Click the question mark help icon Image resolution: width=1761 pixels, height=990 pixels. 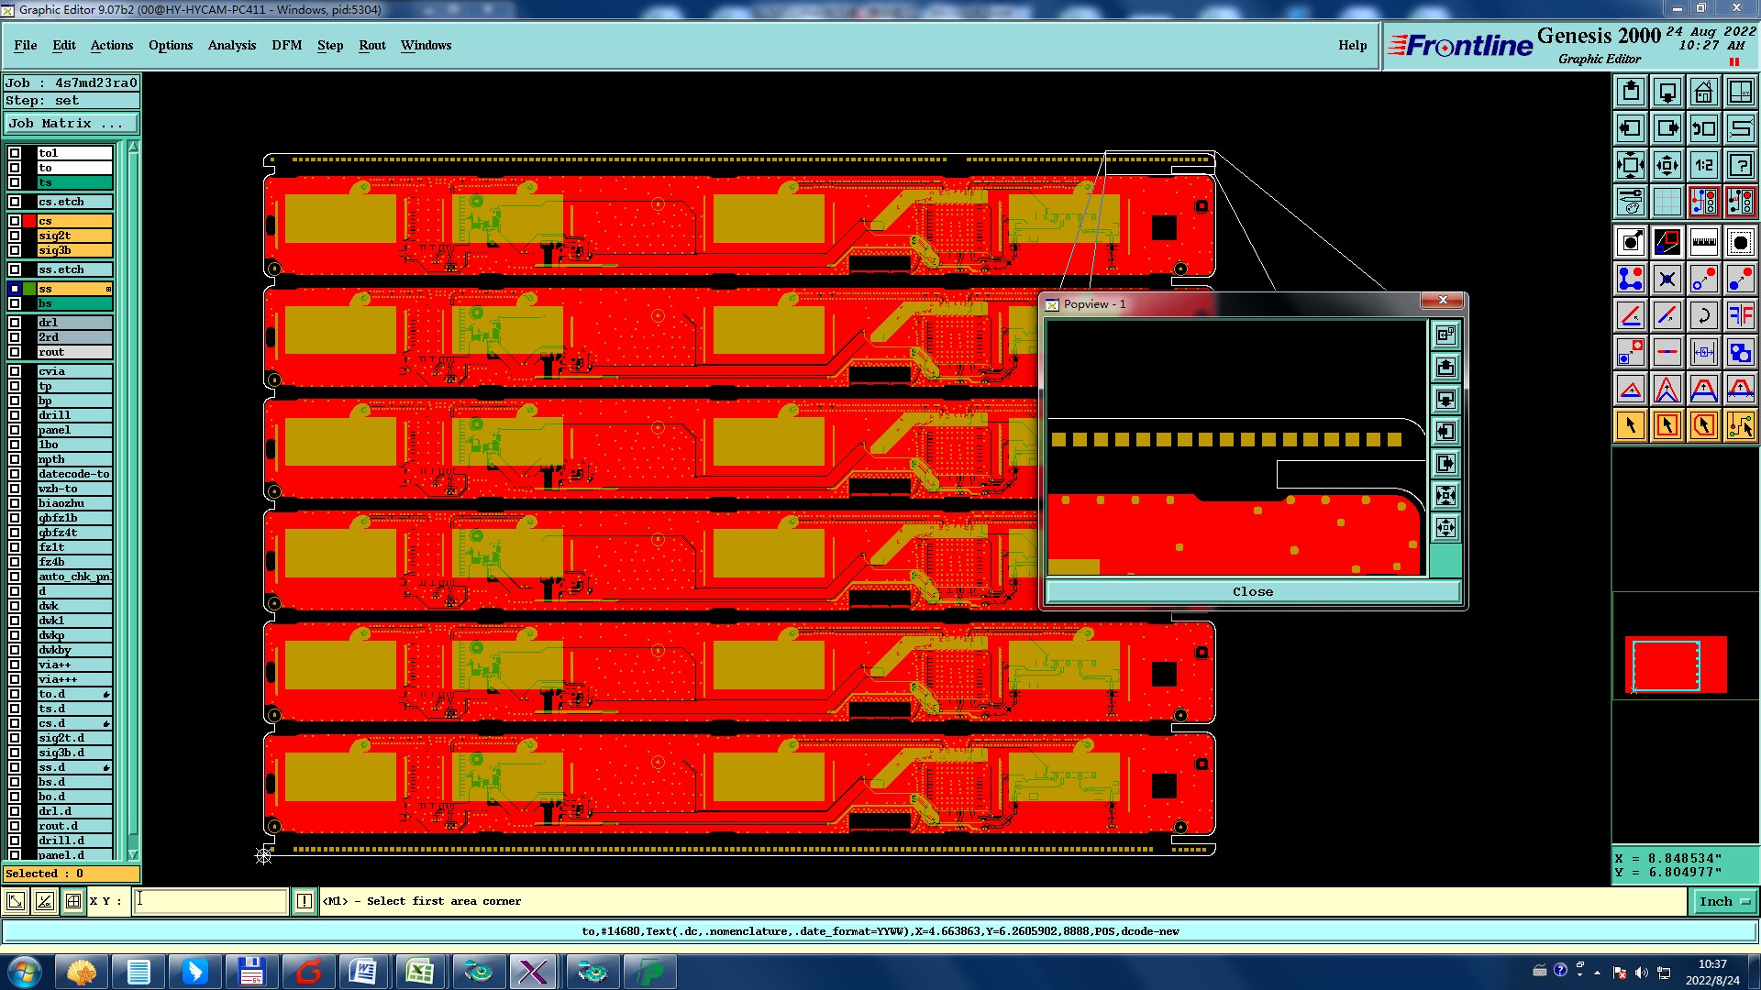(x=1740, y=165)
